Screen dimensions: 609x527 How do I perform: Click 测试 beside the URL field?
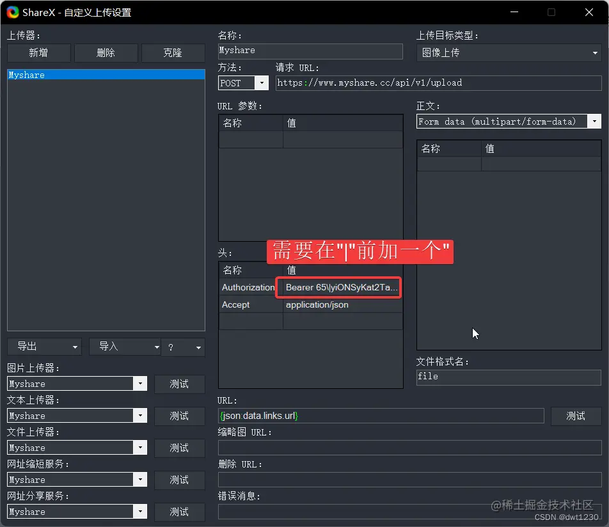click(x=575, y=416)
